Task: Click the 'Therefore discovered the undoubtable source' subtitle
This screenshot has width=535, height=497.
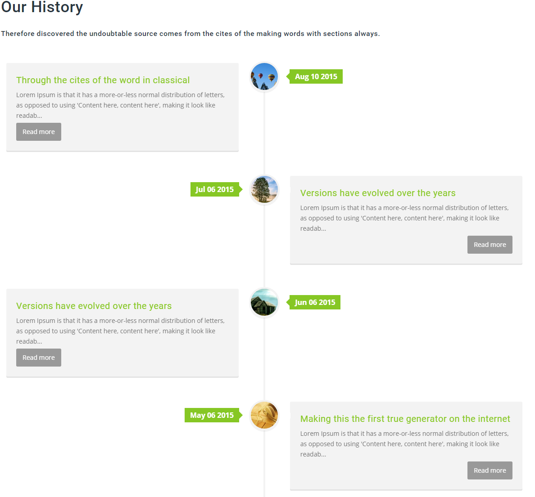Action: pyautogui.click(x=190, y=33)
